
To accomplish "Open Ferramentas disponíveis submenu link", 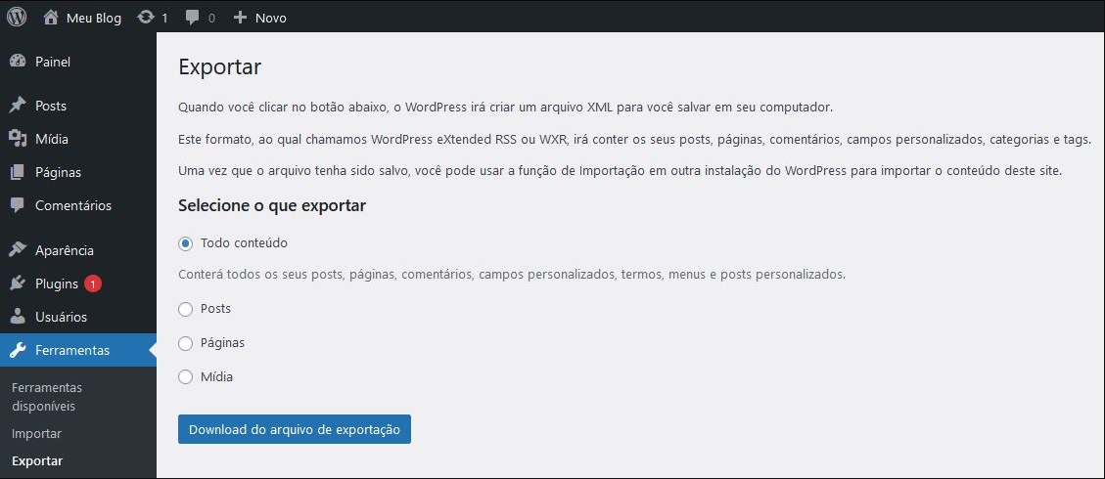I will [x=47, y=398].
